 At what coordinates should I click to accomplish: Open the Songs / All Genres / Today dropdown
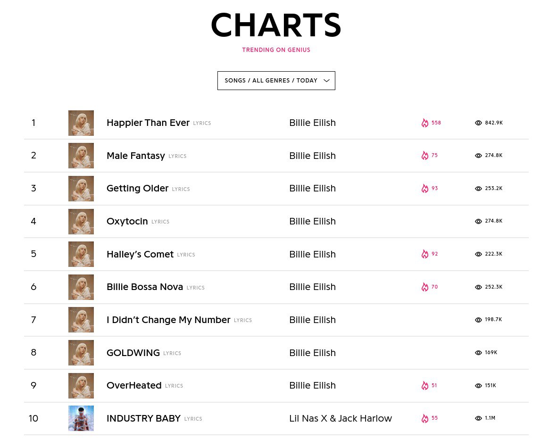[276, 81]
